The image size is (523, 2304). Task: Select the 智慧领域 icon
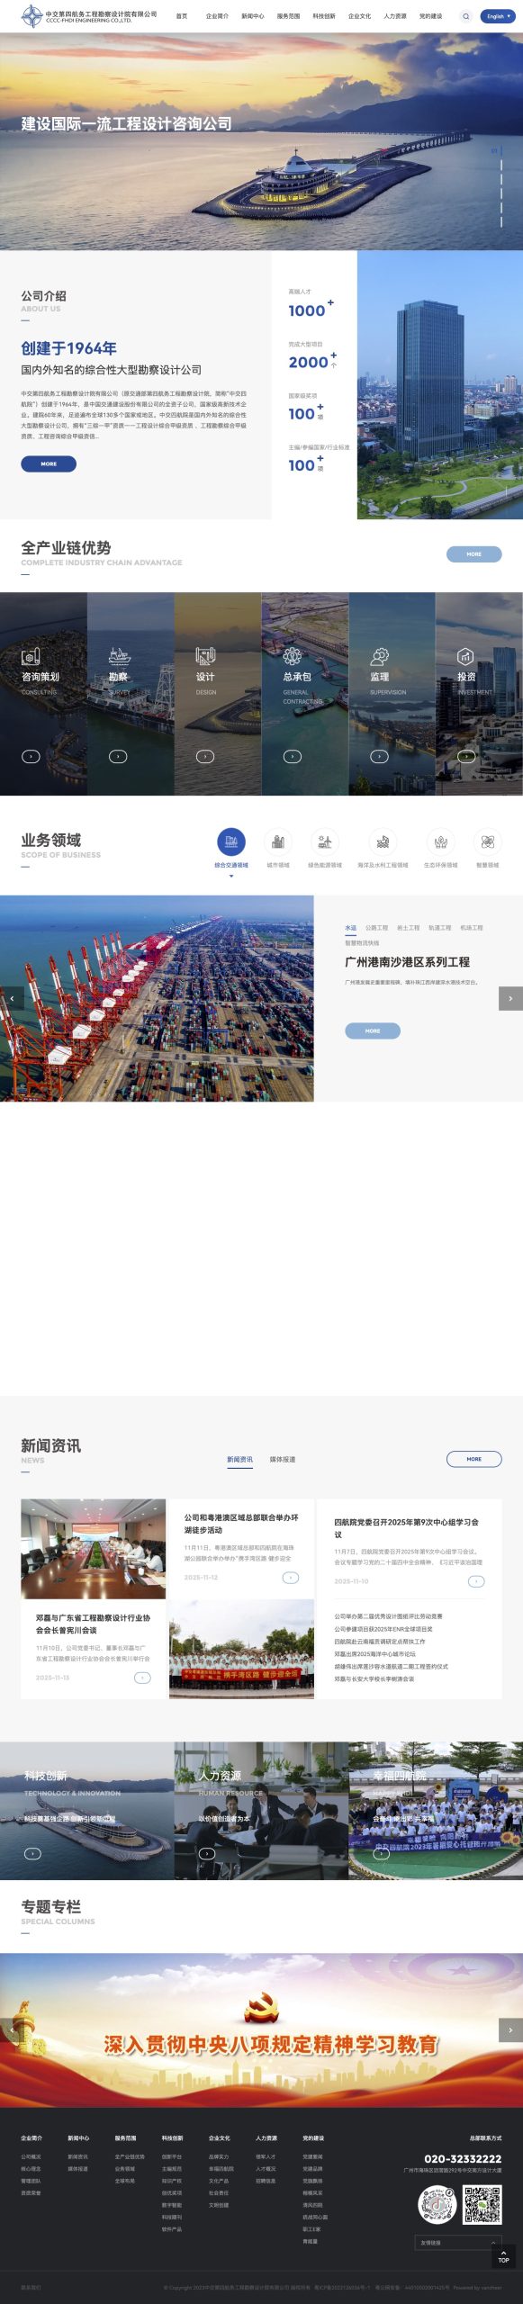[487, 841]
